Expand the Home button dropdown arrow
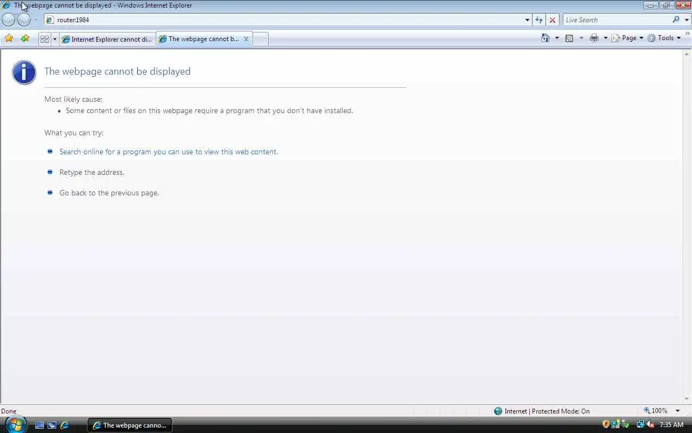Viewport: 692px width, 433px height. (x=557, y=38)
